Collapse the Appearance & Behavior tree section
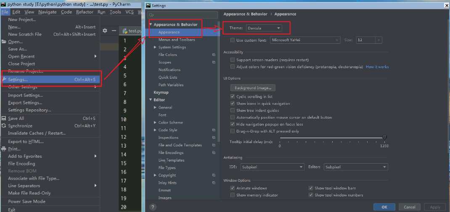The image size is (450, 212). (151, 25)
